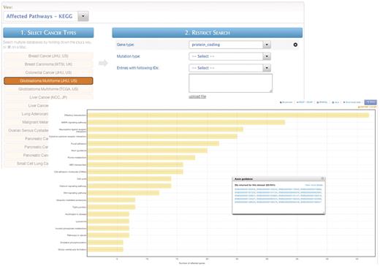Click the Calcium signaling pathway bar

coord(129,186)
